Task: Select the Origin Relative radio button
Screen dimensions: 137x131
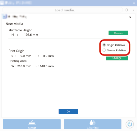Action: click(x=104, y=45)
